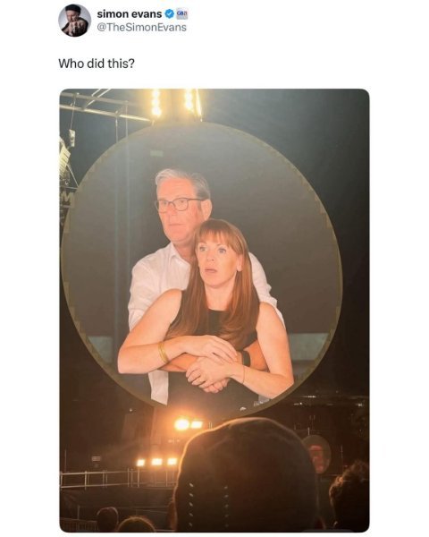Click the black wristwatch in the photo
The image size is (429, 537).
point(245,358)
